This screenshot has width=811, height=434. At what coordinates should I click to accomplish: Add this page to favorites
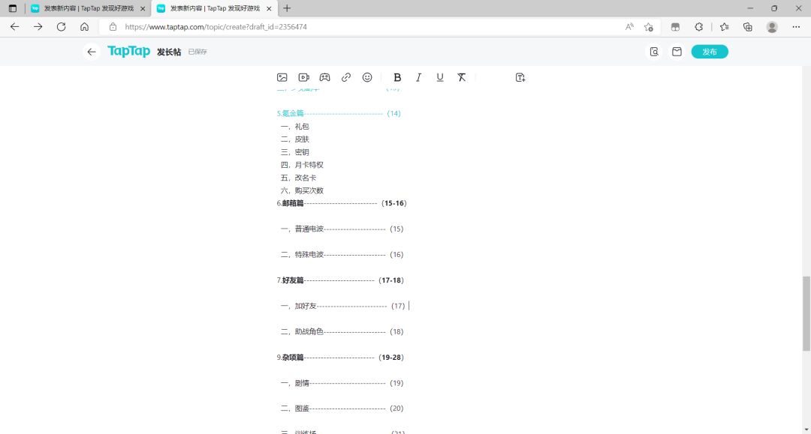[649, 27]
